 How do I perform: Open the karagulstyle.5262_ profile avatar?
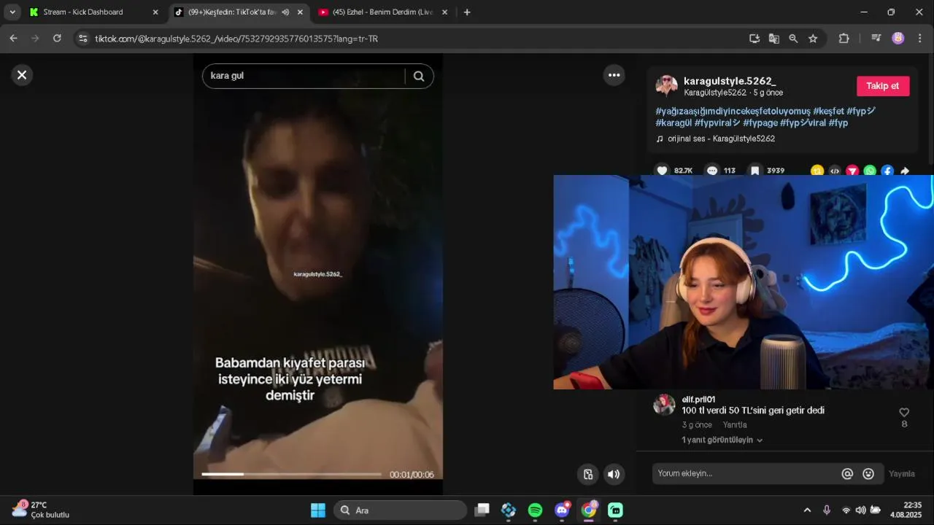(666, 85)
